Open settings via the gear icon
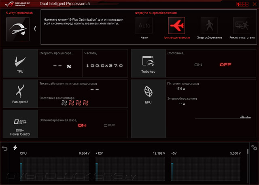The image size is (259, 185). [x=254, y=147]
